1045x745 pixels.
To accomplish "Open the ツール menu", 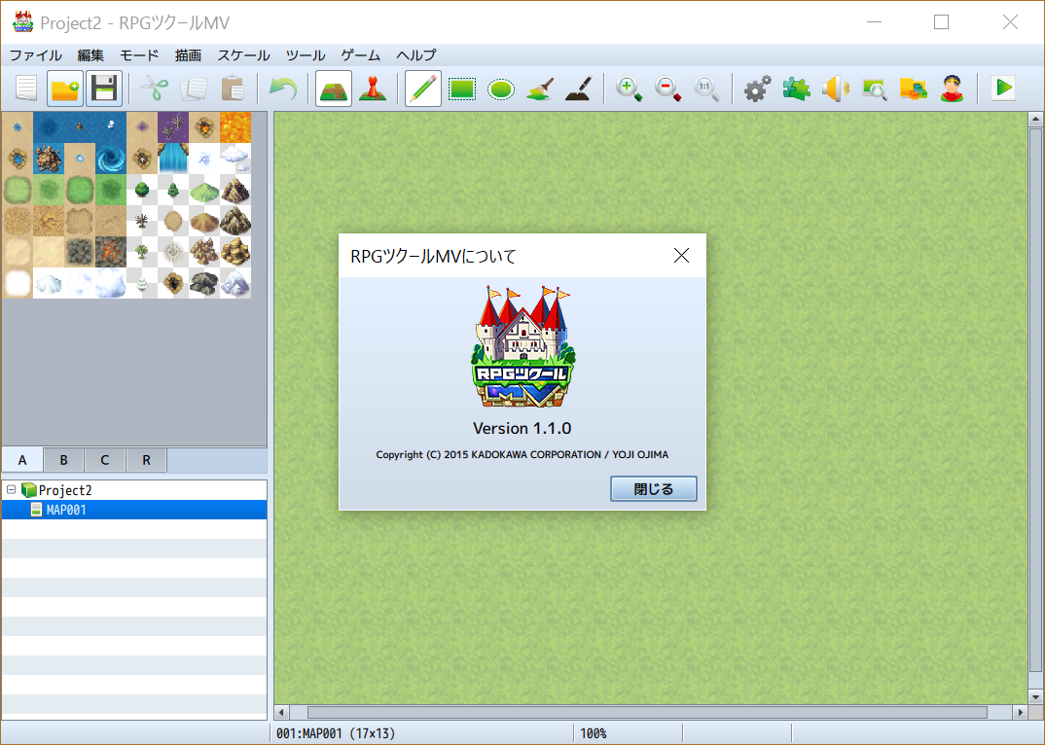I will (306, 55).
